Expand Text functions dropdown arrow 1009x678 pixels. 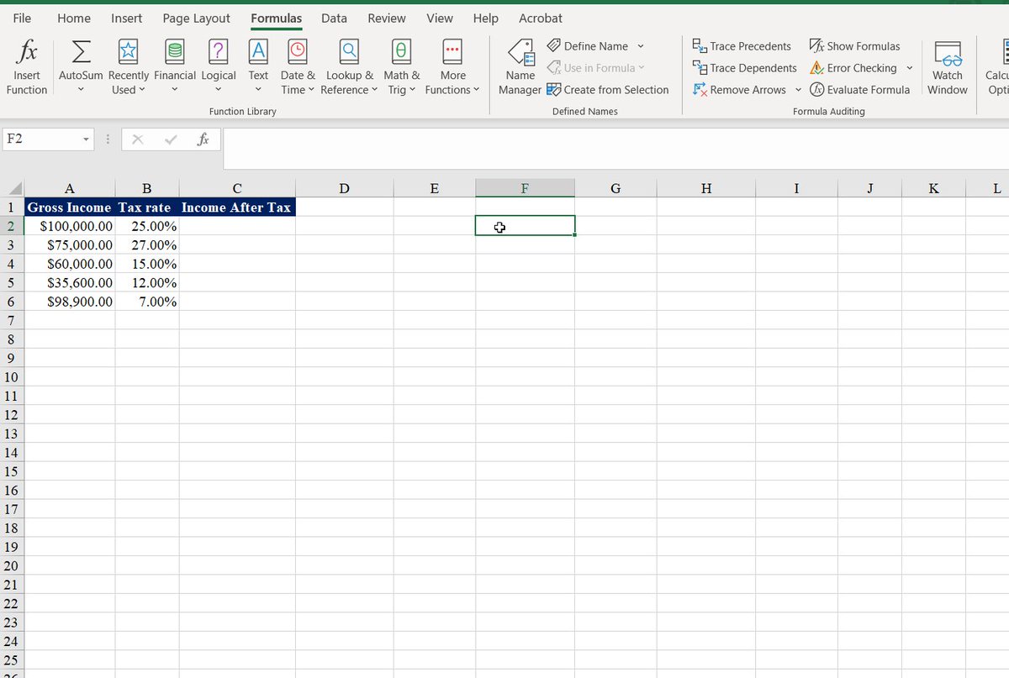pyautogui.click(x=258, y=90)
